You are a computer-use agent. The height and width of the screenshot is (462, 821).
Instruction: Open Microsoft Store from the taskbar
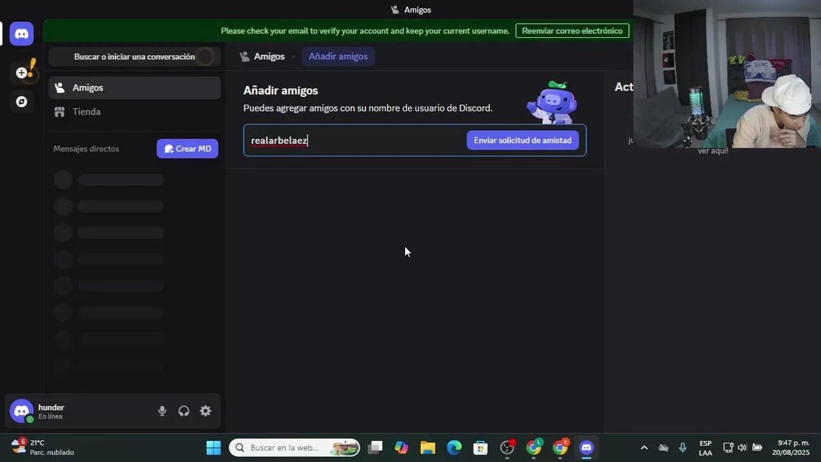click(481, 448)
